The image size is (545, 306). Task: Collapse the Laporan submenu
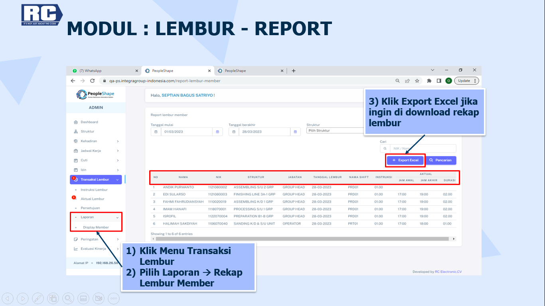[117, 218]
